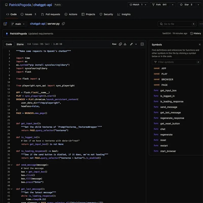Click the Public visibility badge
The image size is (203, 203).
[x=58, y=5]
